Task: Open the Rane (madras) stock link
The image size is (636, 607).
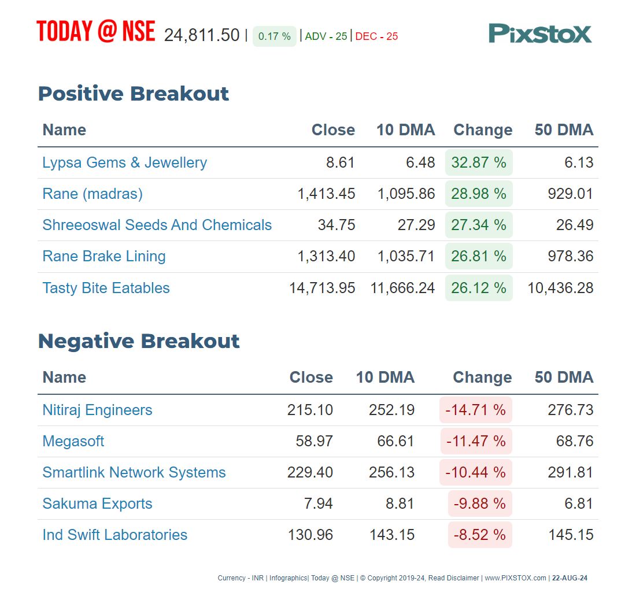Action: (93, 194)
